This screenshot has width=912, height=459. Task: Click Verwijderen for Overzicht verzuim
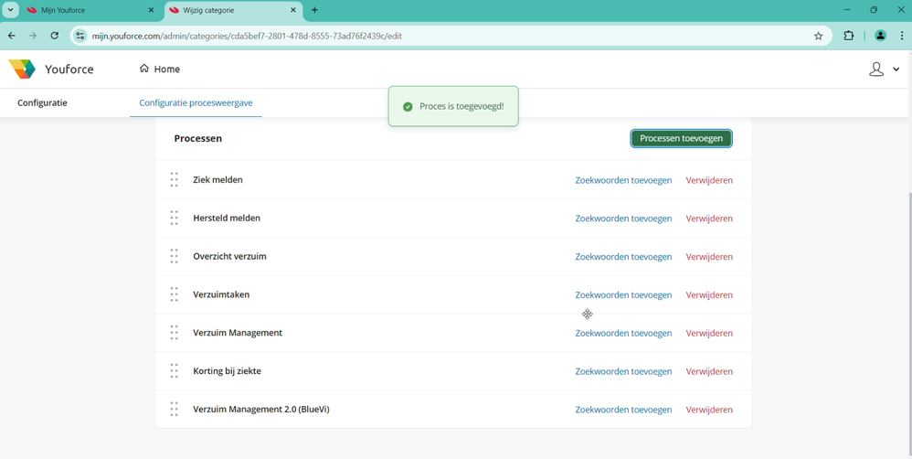709,257
